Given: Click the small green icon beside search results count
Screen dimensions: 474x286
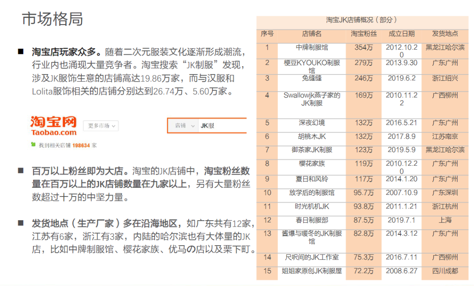Looking at the screenshot, I should coord(33,145).
